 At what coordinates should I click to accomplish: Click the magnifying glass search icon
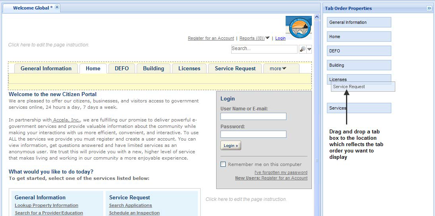coord(303,49)
